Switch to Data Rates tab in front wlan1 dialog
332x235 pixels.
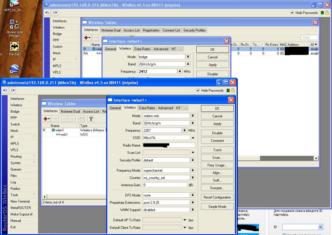[147, 108]
